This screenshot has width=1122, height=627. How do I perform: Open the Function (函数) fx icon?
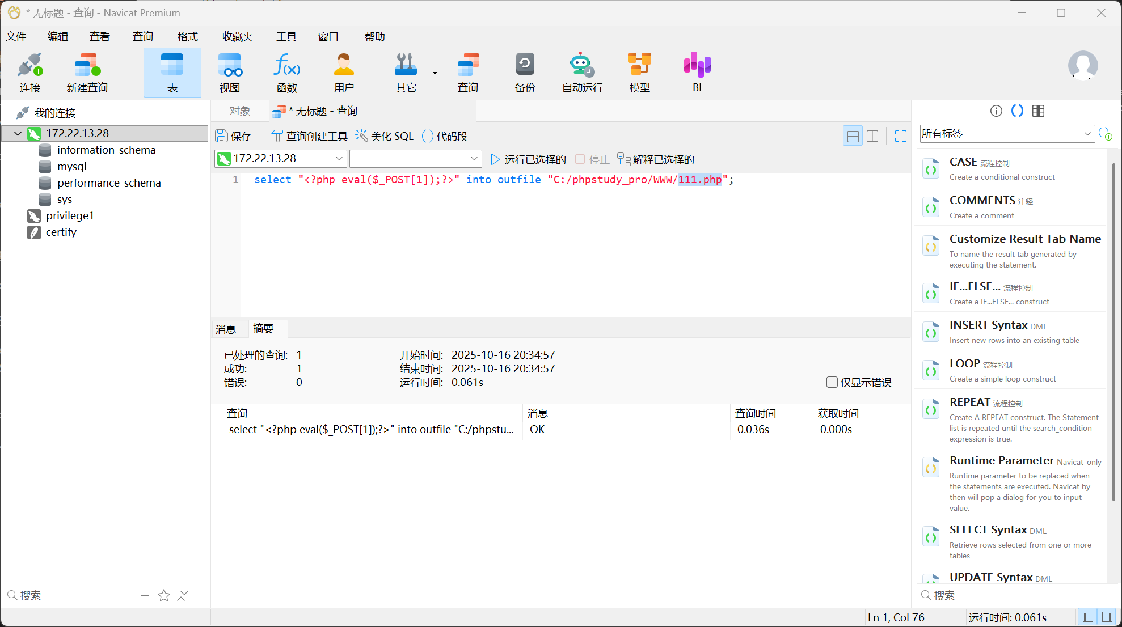(287, 71)
